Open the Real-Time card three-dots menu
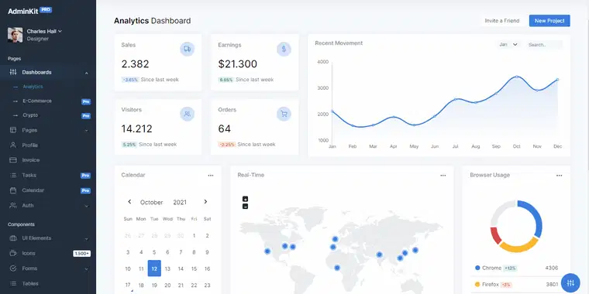 (443, 175)
